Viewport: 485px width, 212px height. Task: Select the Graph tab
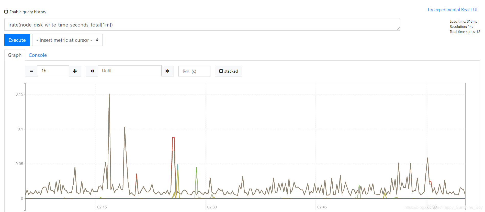(x=15, y=55)
